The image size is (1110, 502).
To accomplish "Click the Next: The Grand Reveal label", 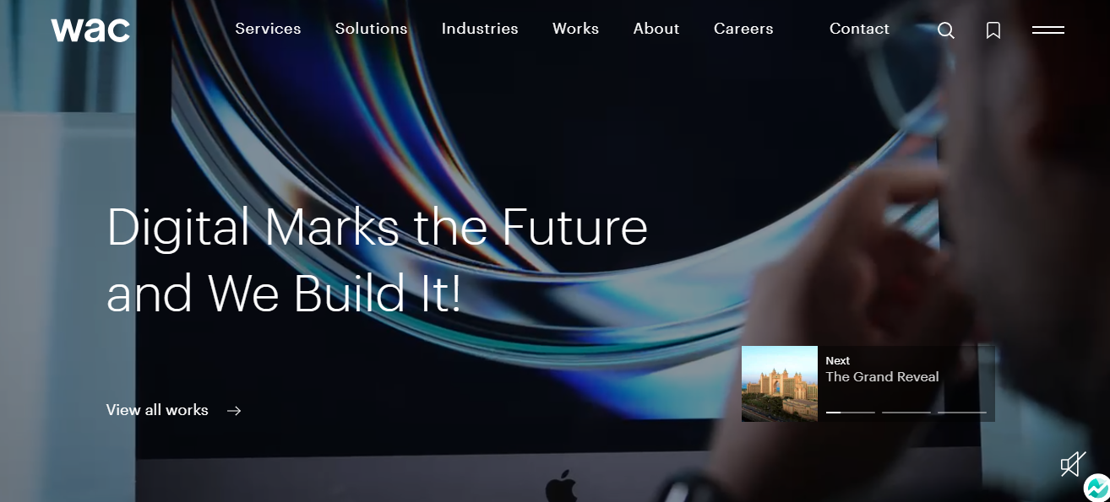I will click(882, 370).
